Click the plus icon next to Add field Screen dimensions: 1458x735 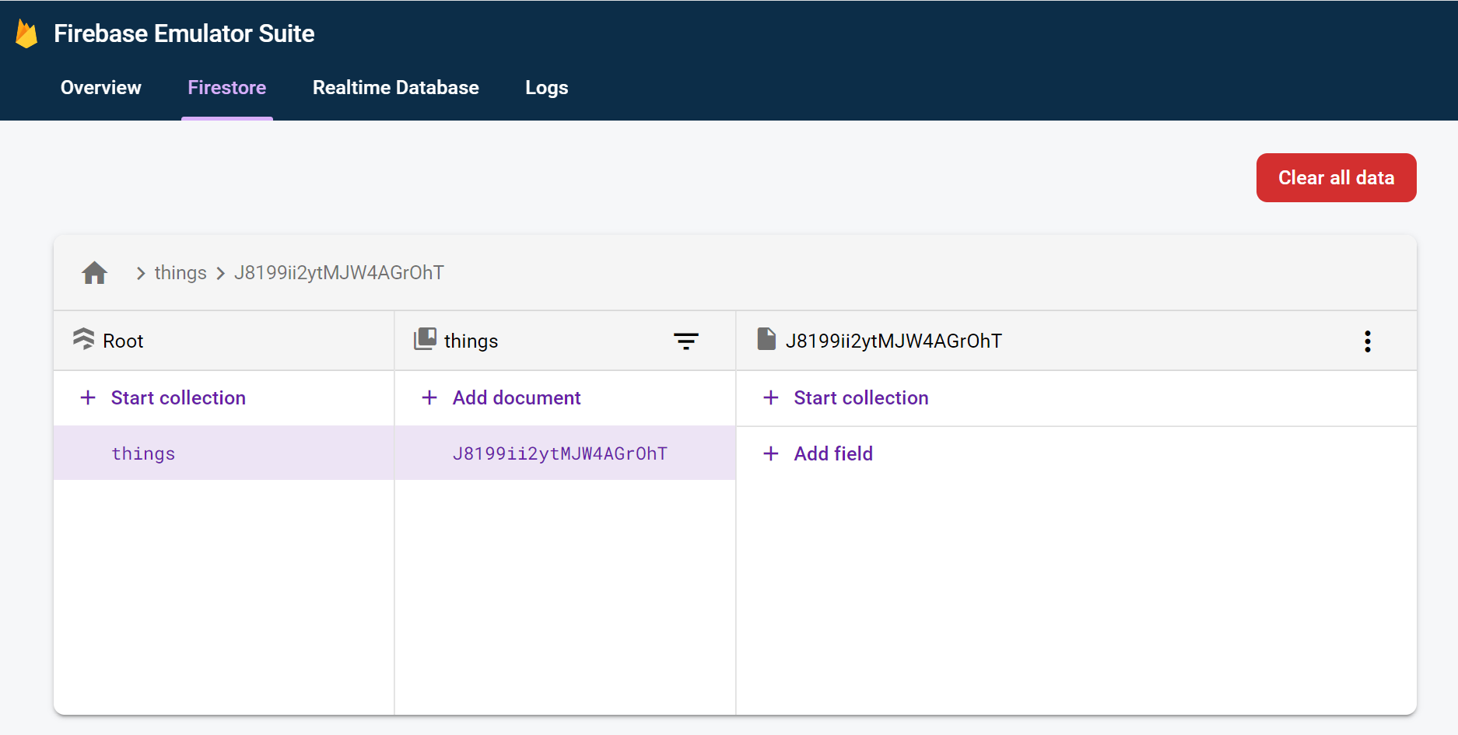tap(770, 453)
